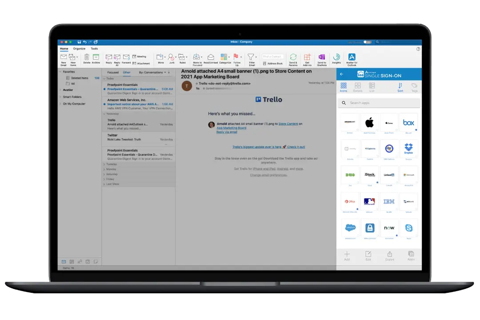
Task: Open Trello's biggest update link
Action: [x=268, y=147]
